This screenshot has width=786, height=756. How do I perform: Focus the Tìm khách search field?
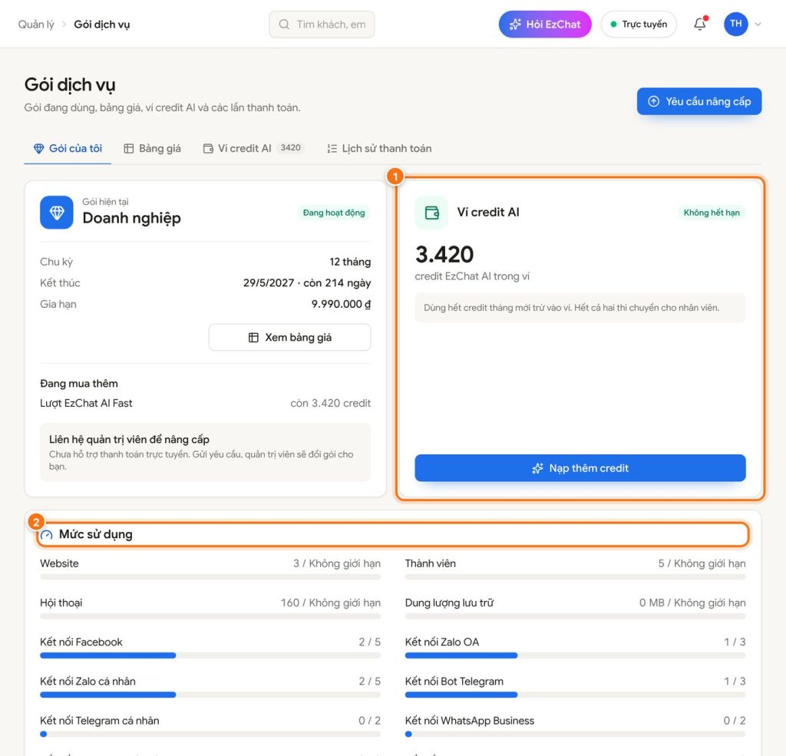tap(322, 24)
